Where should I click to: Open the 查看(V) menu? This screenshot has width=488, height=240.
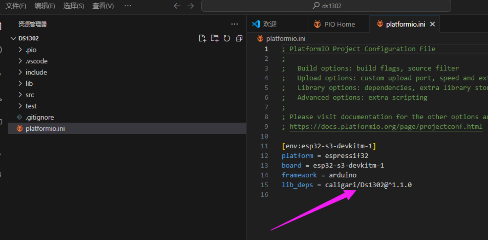(x=103, y=6)
